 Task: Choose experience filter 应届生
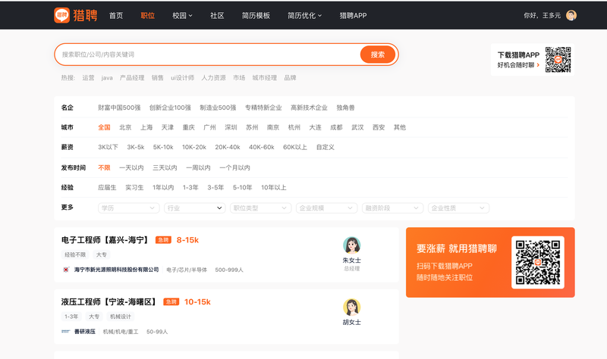point(107,187)
